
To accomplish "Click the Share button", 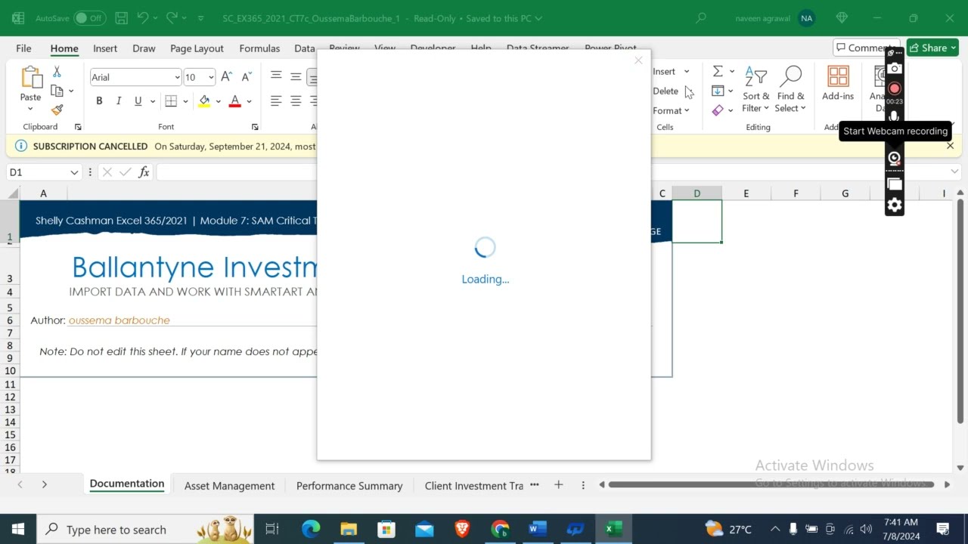I will tap(933, 48).
